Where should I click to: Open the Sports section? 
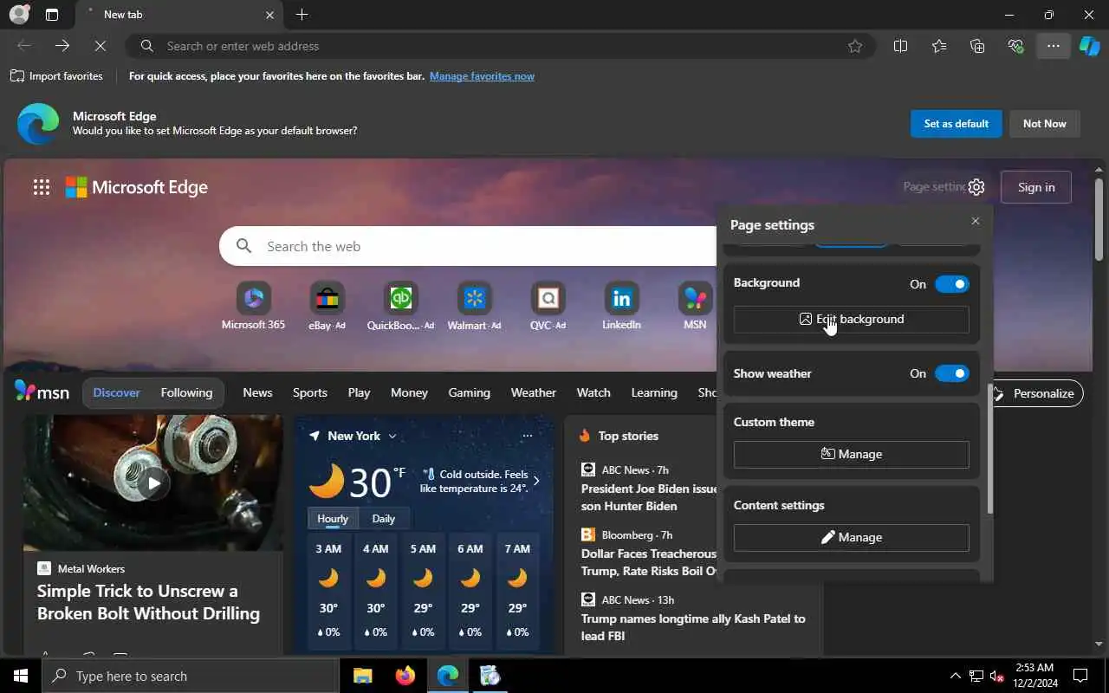[x=309, y=392]
